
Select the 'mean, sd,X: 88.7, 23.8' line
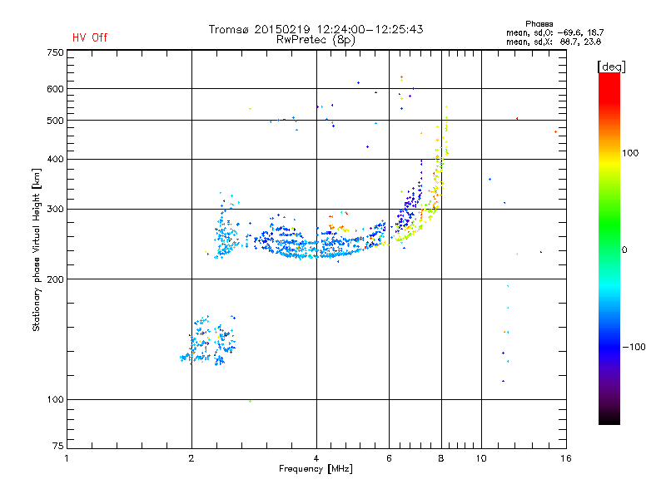click(x=554, y=42)
